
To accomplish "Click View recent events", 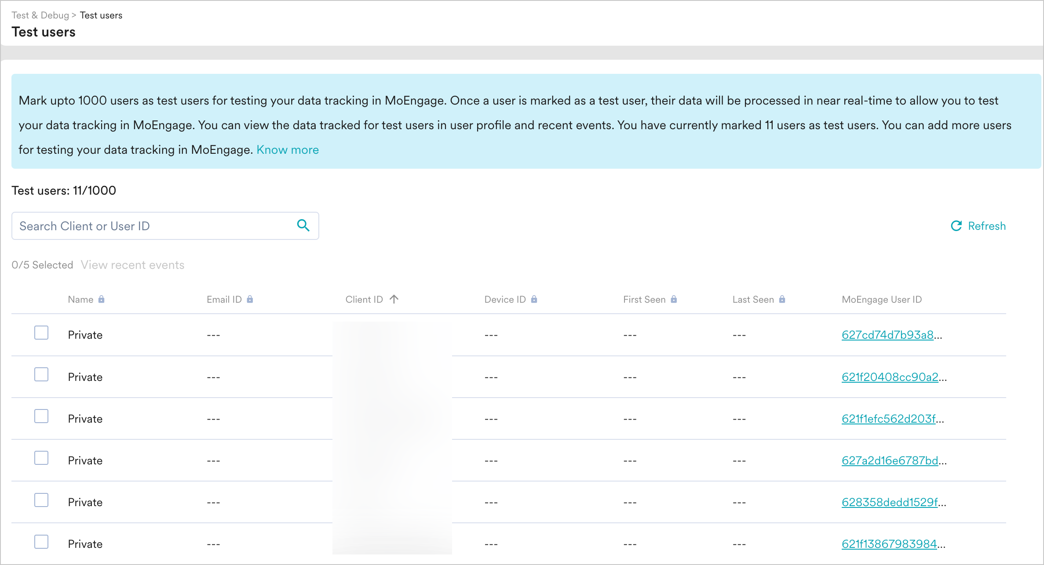I will (x=132, y=265).
